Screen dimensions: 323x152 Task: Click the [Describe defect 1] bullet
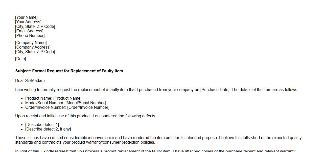tap(42, 125)
